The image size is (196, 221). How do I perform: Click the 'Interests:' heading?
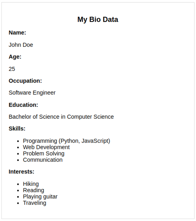coord(21,172)
